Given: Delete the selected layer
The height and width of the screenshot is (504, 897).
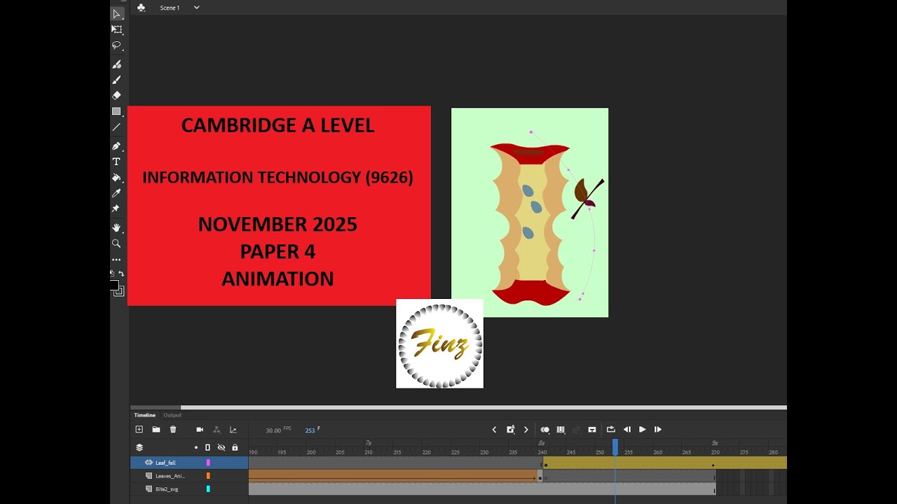Looking at the screenshot, I should click(173, 430).
